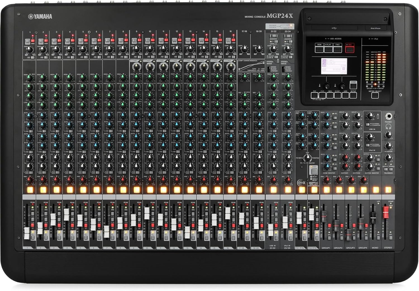Toggle channel 2's high-pass filter switch
Screen dimensions: 419x291
(46, 57)
